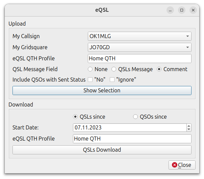
Task: Tick the "Ignore" sent status checkbox
Action: tap(112, 80)
